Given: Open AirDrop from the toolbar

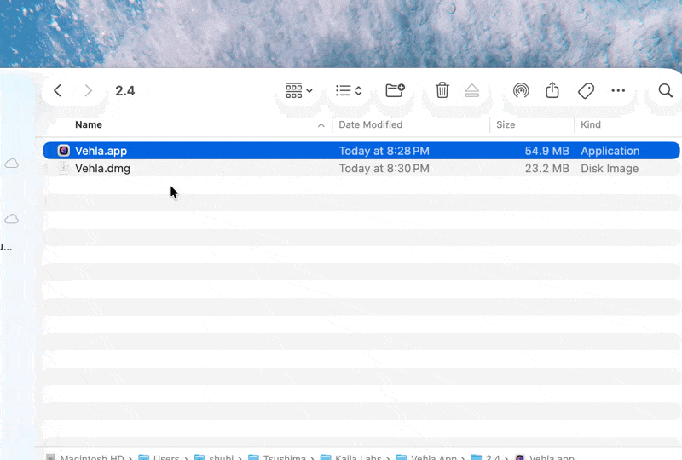Looking at the screenshot, I should (x=521, y=90).
